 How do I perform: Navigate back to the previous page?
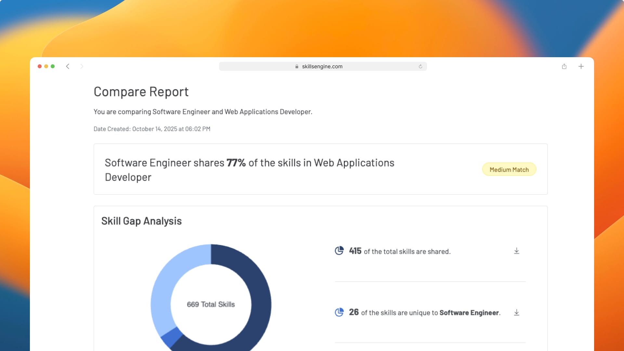click(68, 66)
